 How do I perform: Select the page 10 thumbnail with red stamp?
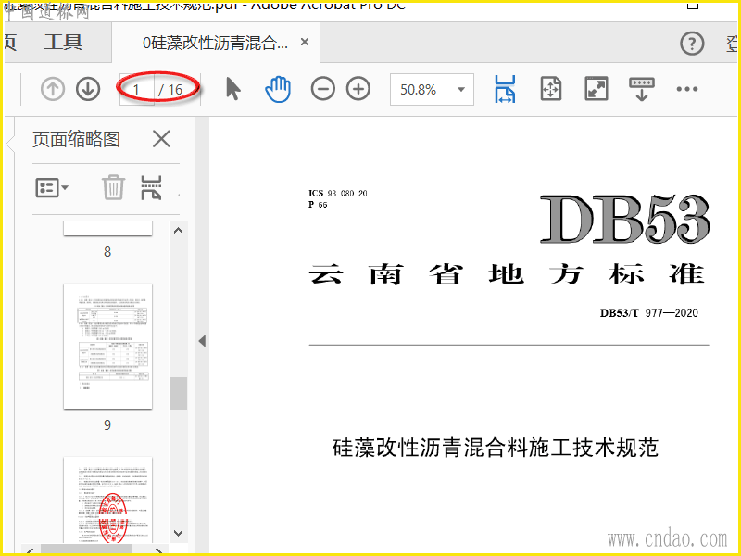tap(107, 499)
